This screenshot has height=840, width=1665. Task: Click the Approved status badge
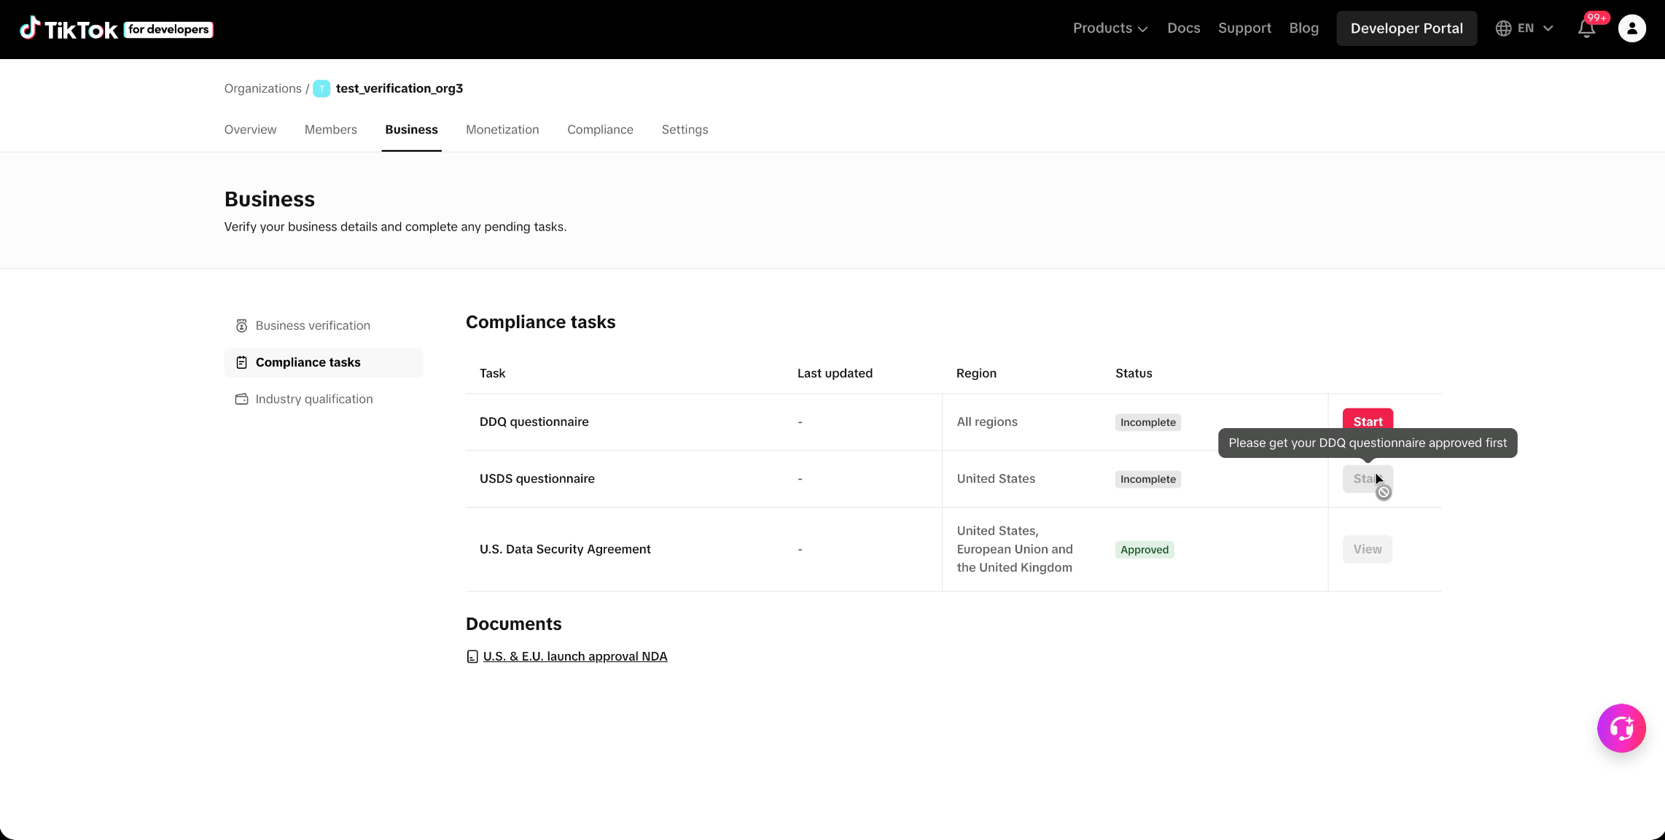[x=1145, y=549]
